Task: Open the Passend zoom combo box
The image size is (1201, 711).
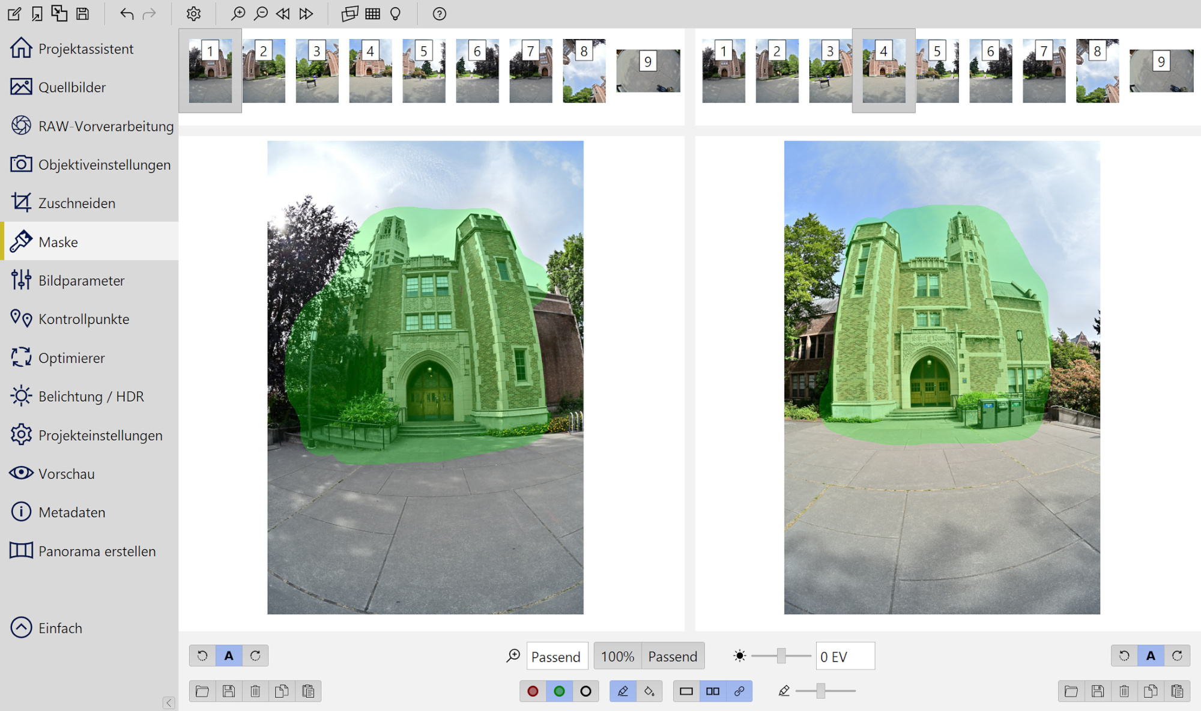Action: [556, 656]
